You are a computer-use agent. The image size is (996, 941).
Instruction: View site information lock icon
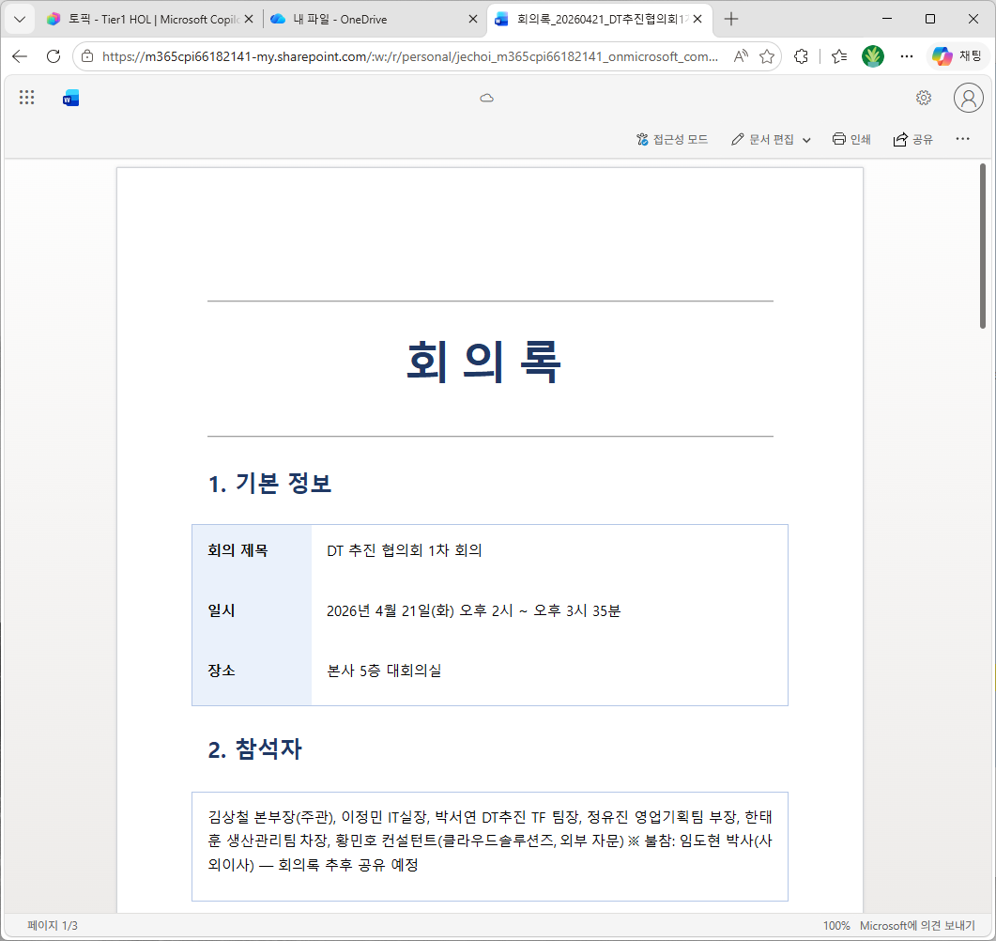click(87, 56)
